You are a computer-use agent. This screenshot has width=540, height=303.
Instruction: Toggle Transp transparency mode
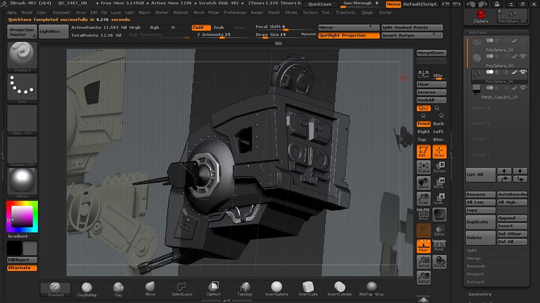[x=440, y=230]
